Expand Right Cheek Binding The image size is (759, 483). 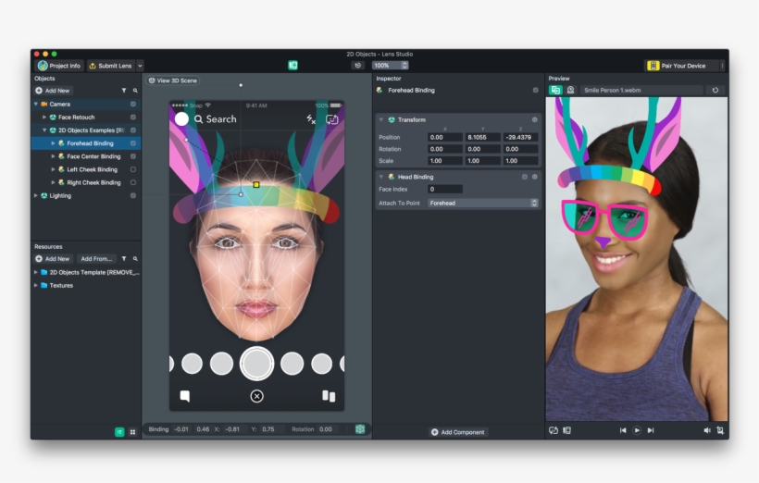53,182
